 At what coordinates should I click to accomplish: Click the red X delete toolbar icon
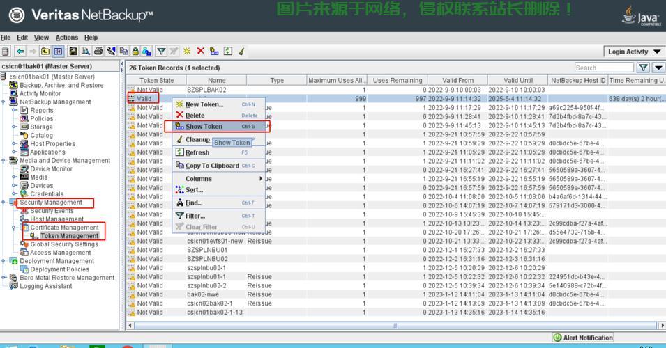pyautogui.click(x=201, y=52)
